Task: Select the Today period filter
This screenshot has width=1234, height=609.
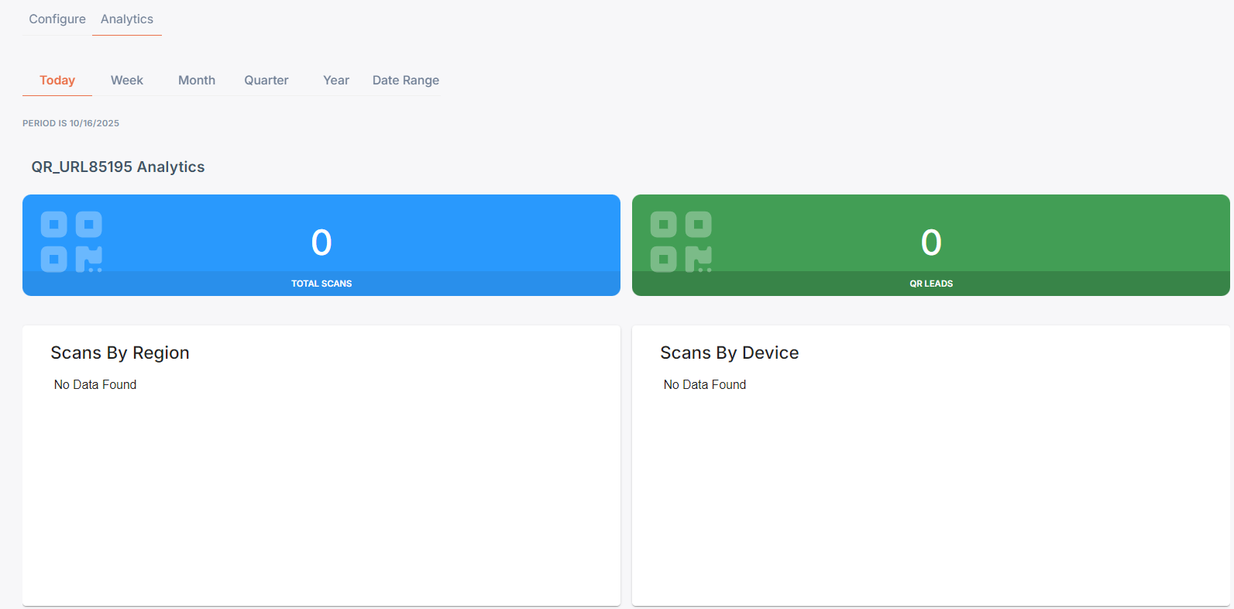Action: (x=57, y=80)
